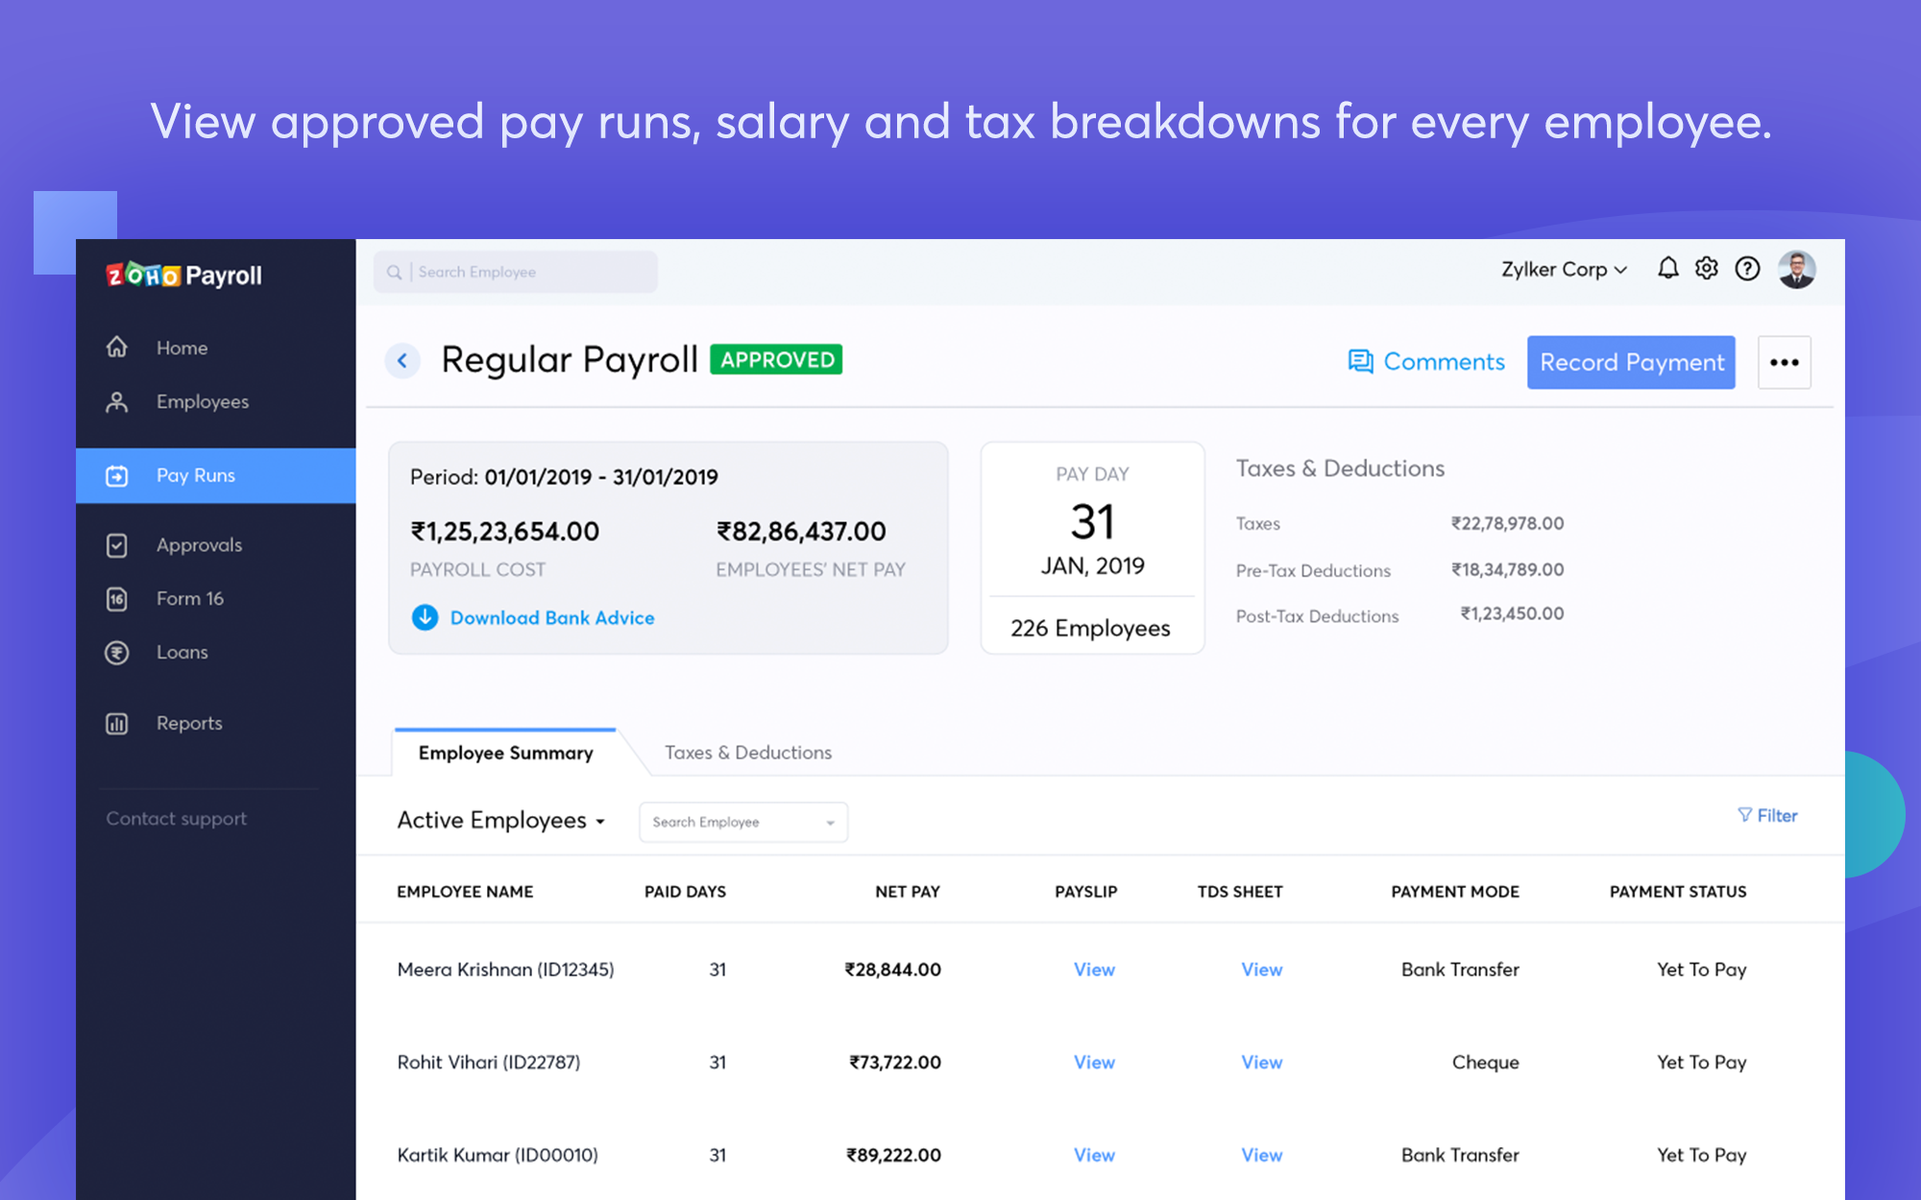The width and height of the screenshot is (1921, 1200).
Task: Click the Form 16 sidebar icon
Action: point(117,597)
